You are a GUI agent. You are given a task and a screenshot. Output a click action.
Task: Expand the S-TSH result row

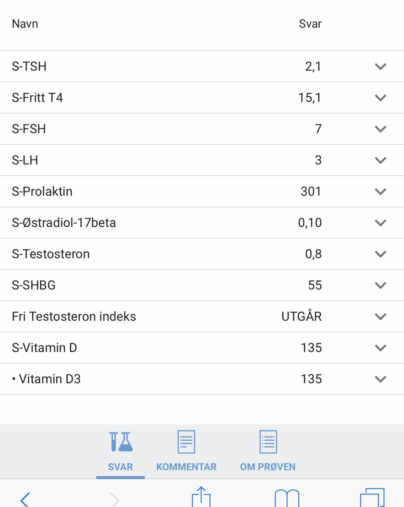pos(202,66)
